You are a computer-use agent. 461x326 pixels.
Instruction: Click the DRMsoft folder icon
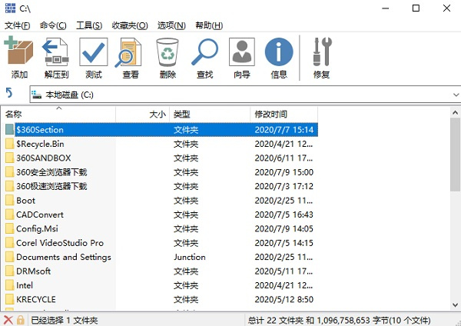9,271
